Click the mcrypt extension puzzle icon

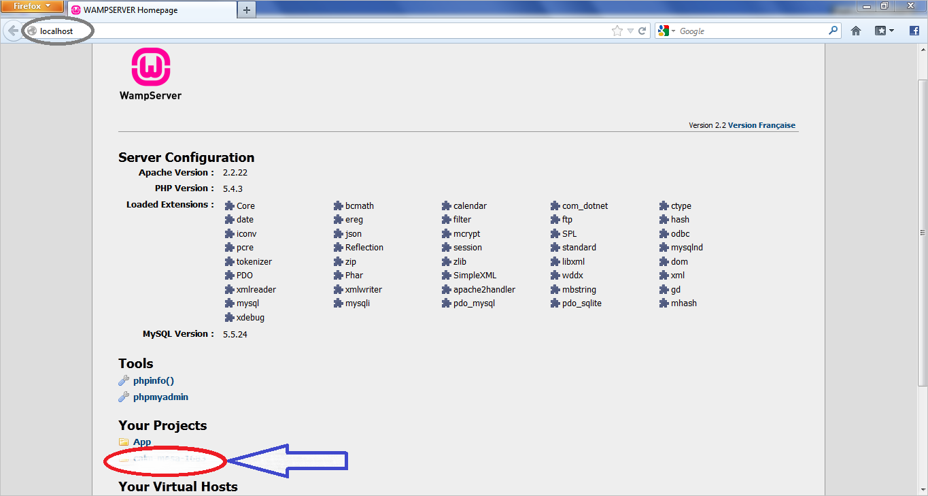(447, 233)
